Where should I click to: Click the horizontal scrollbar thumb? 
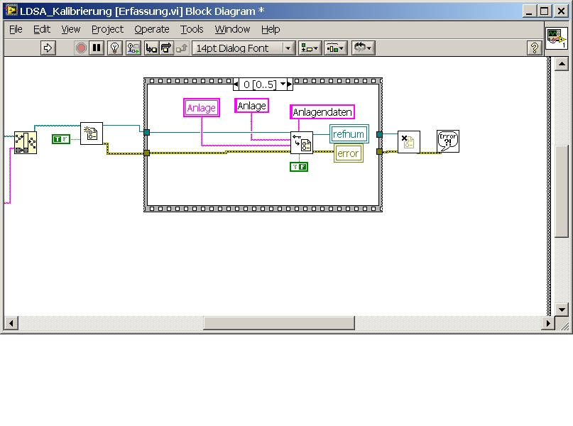[279, 323]
